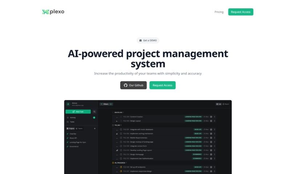Toggle status circle of Integrate with music database

121,129
